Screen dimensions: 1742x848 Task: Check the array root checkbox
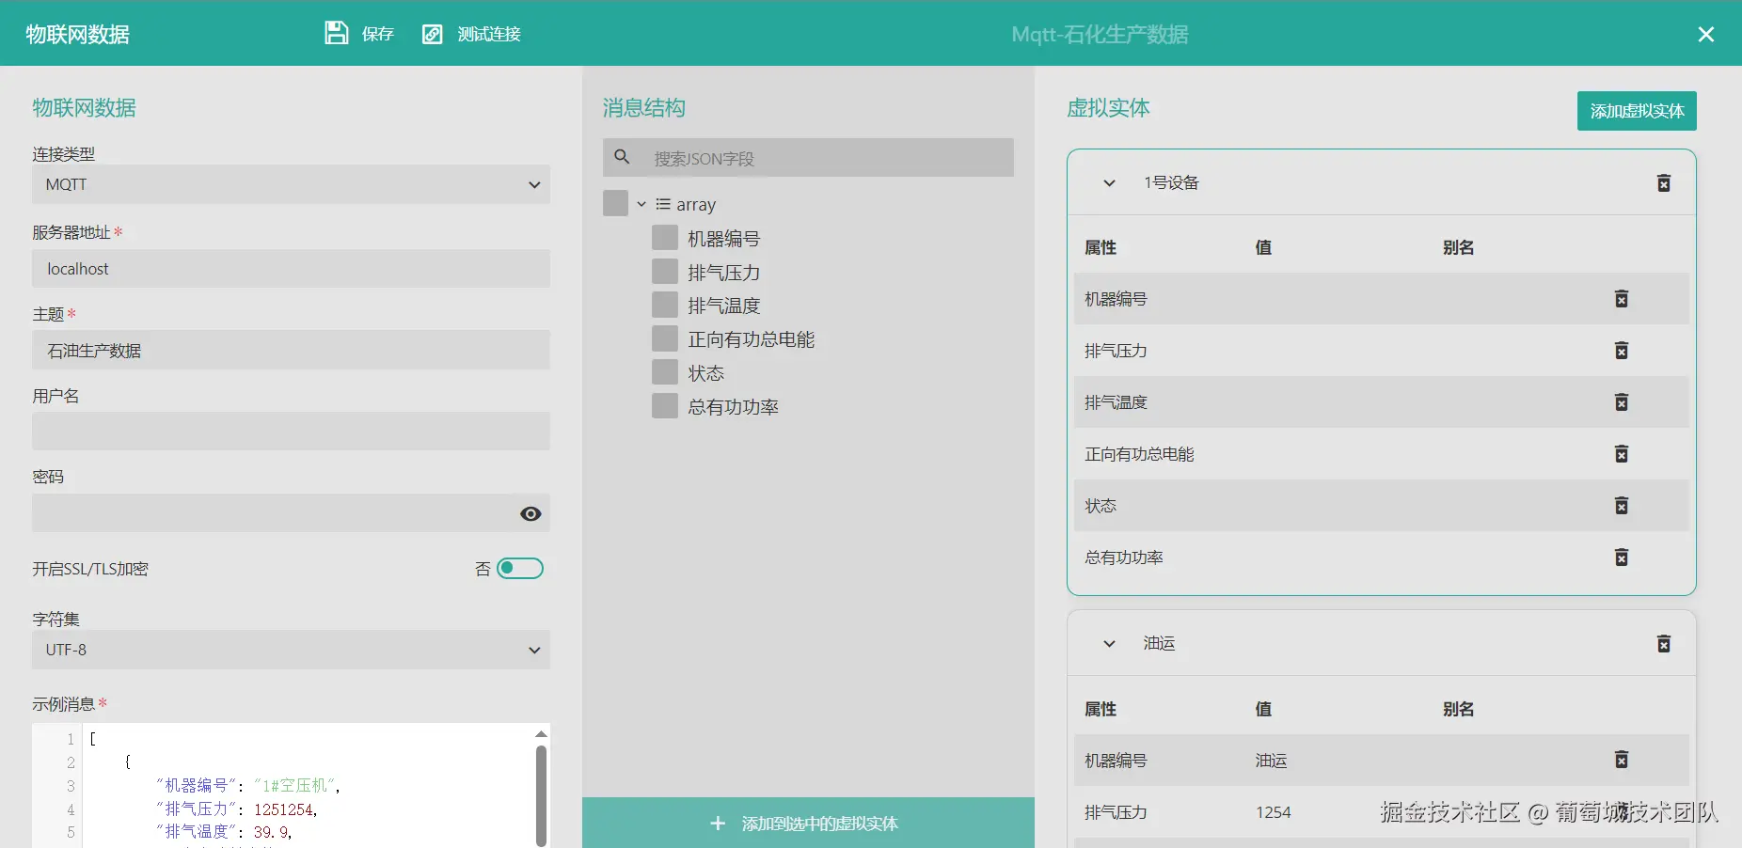tap(615, 203)
